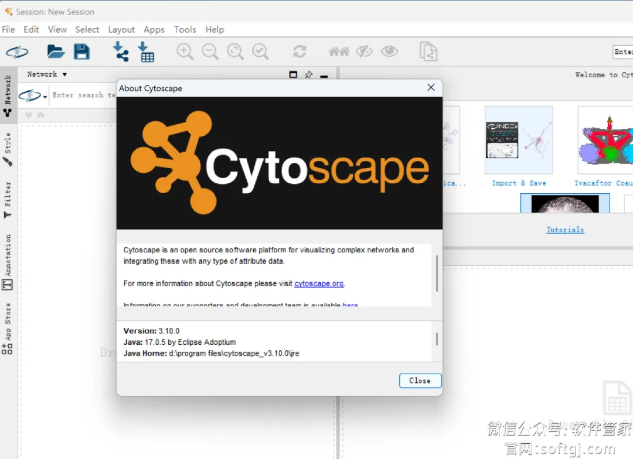The image size is (633, 459).
Task: Open the Import & Save tutorial thumbnail
Action: (x=519, y=140)
